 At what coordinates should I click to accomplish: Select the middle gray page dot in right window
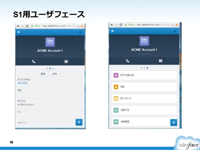click(x=144, y=68)
